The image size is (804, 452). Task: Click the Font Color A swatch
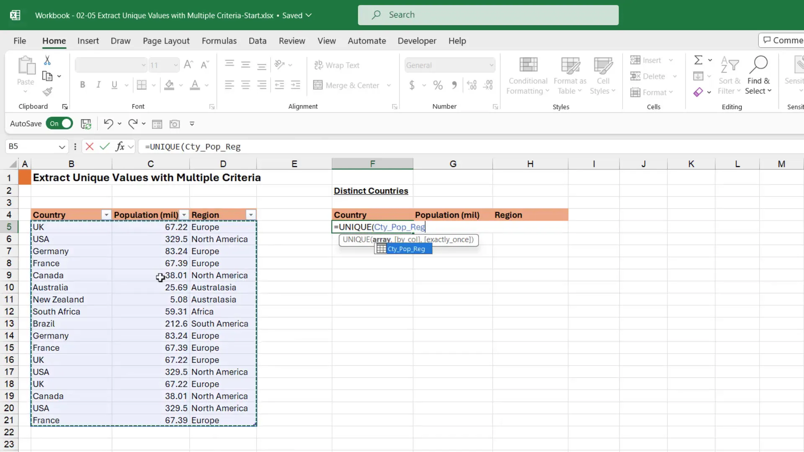tap(195, 85)
